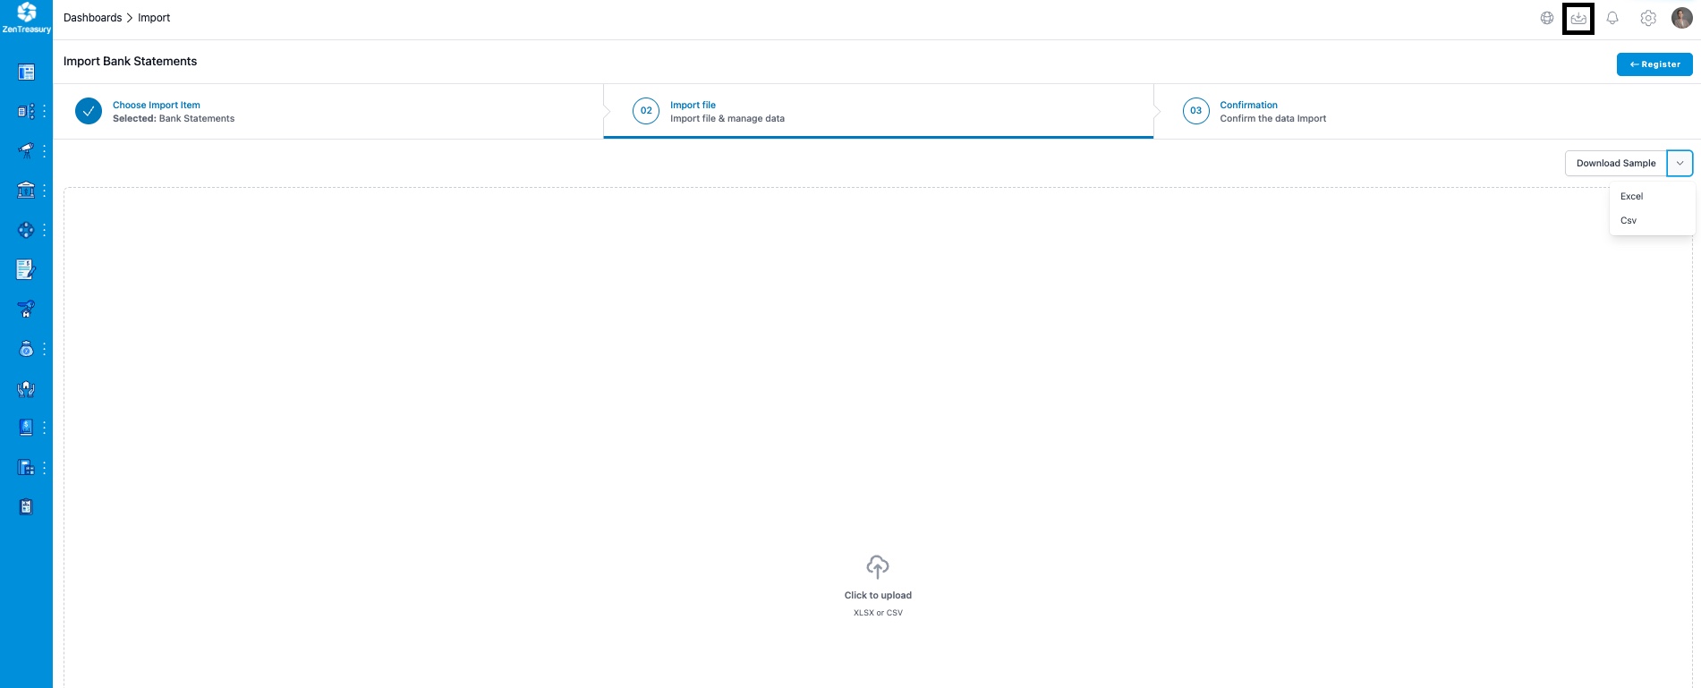1701x688 pixels.
Task: Click the Import breadcrumb
Action: [x=154, y=18]
